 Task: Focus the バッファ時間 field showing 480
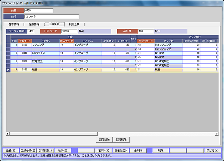(31, 31)
